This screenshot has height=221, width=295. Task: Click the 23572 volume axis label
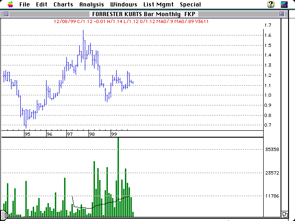[x=272, y=173]
